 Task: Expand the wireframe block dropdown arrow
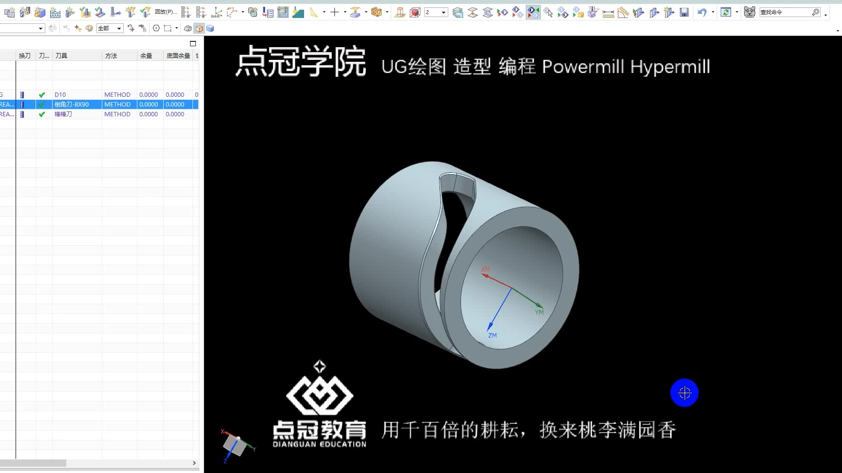click(x=387, y=12)
